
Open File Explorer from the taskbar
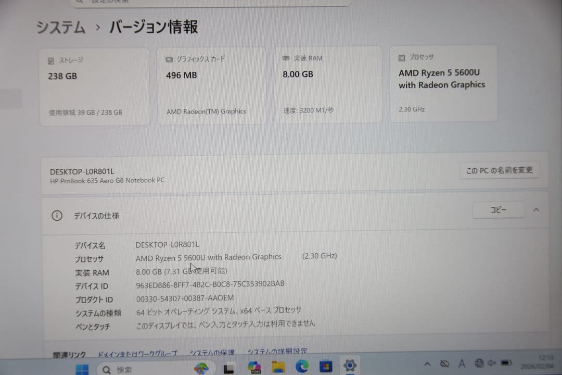(x=278, y=367)
